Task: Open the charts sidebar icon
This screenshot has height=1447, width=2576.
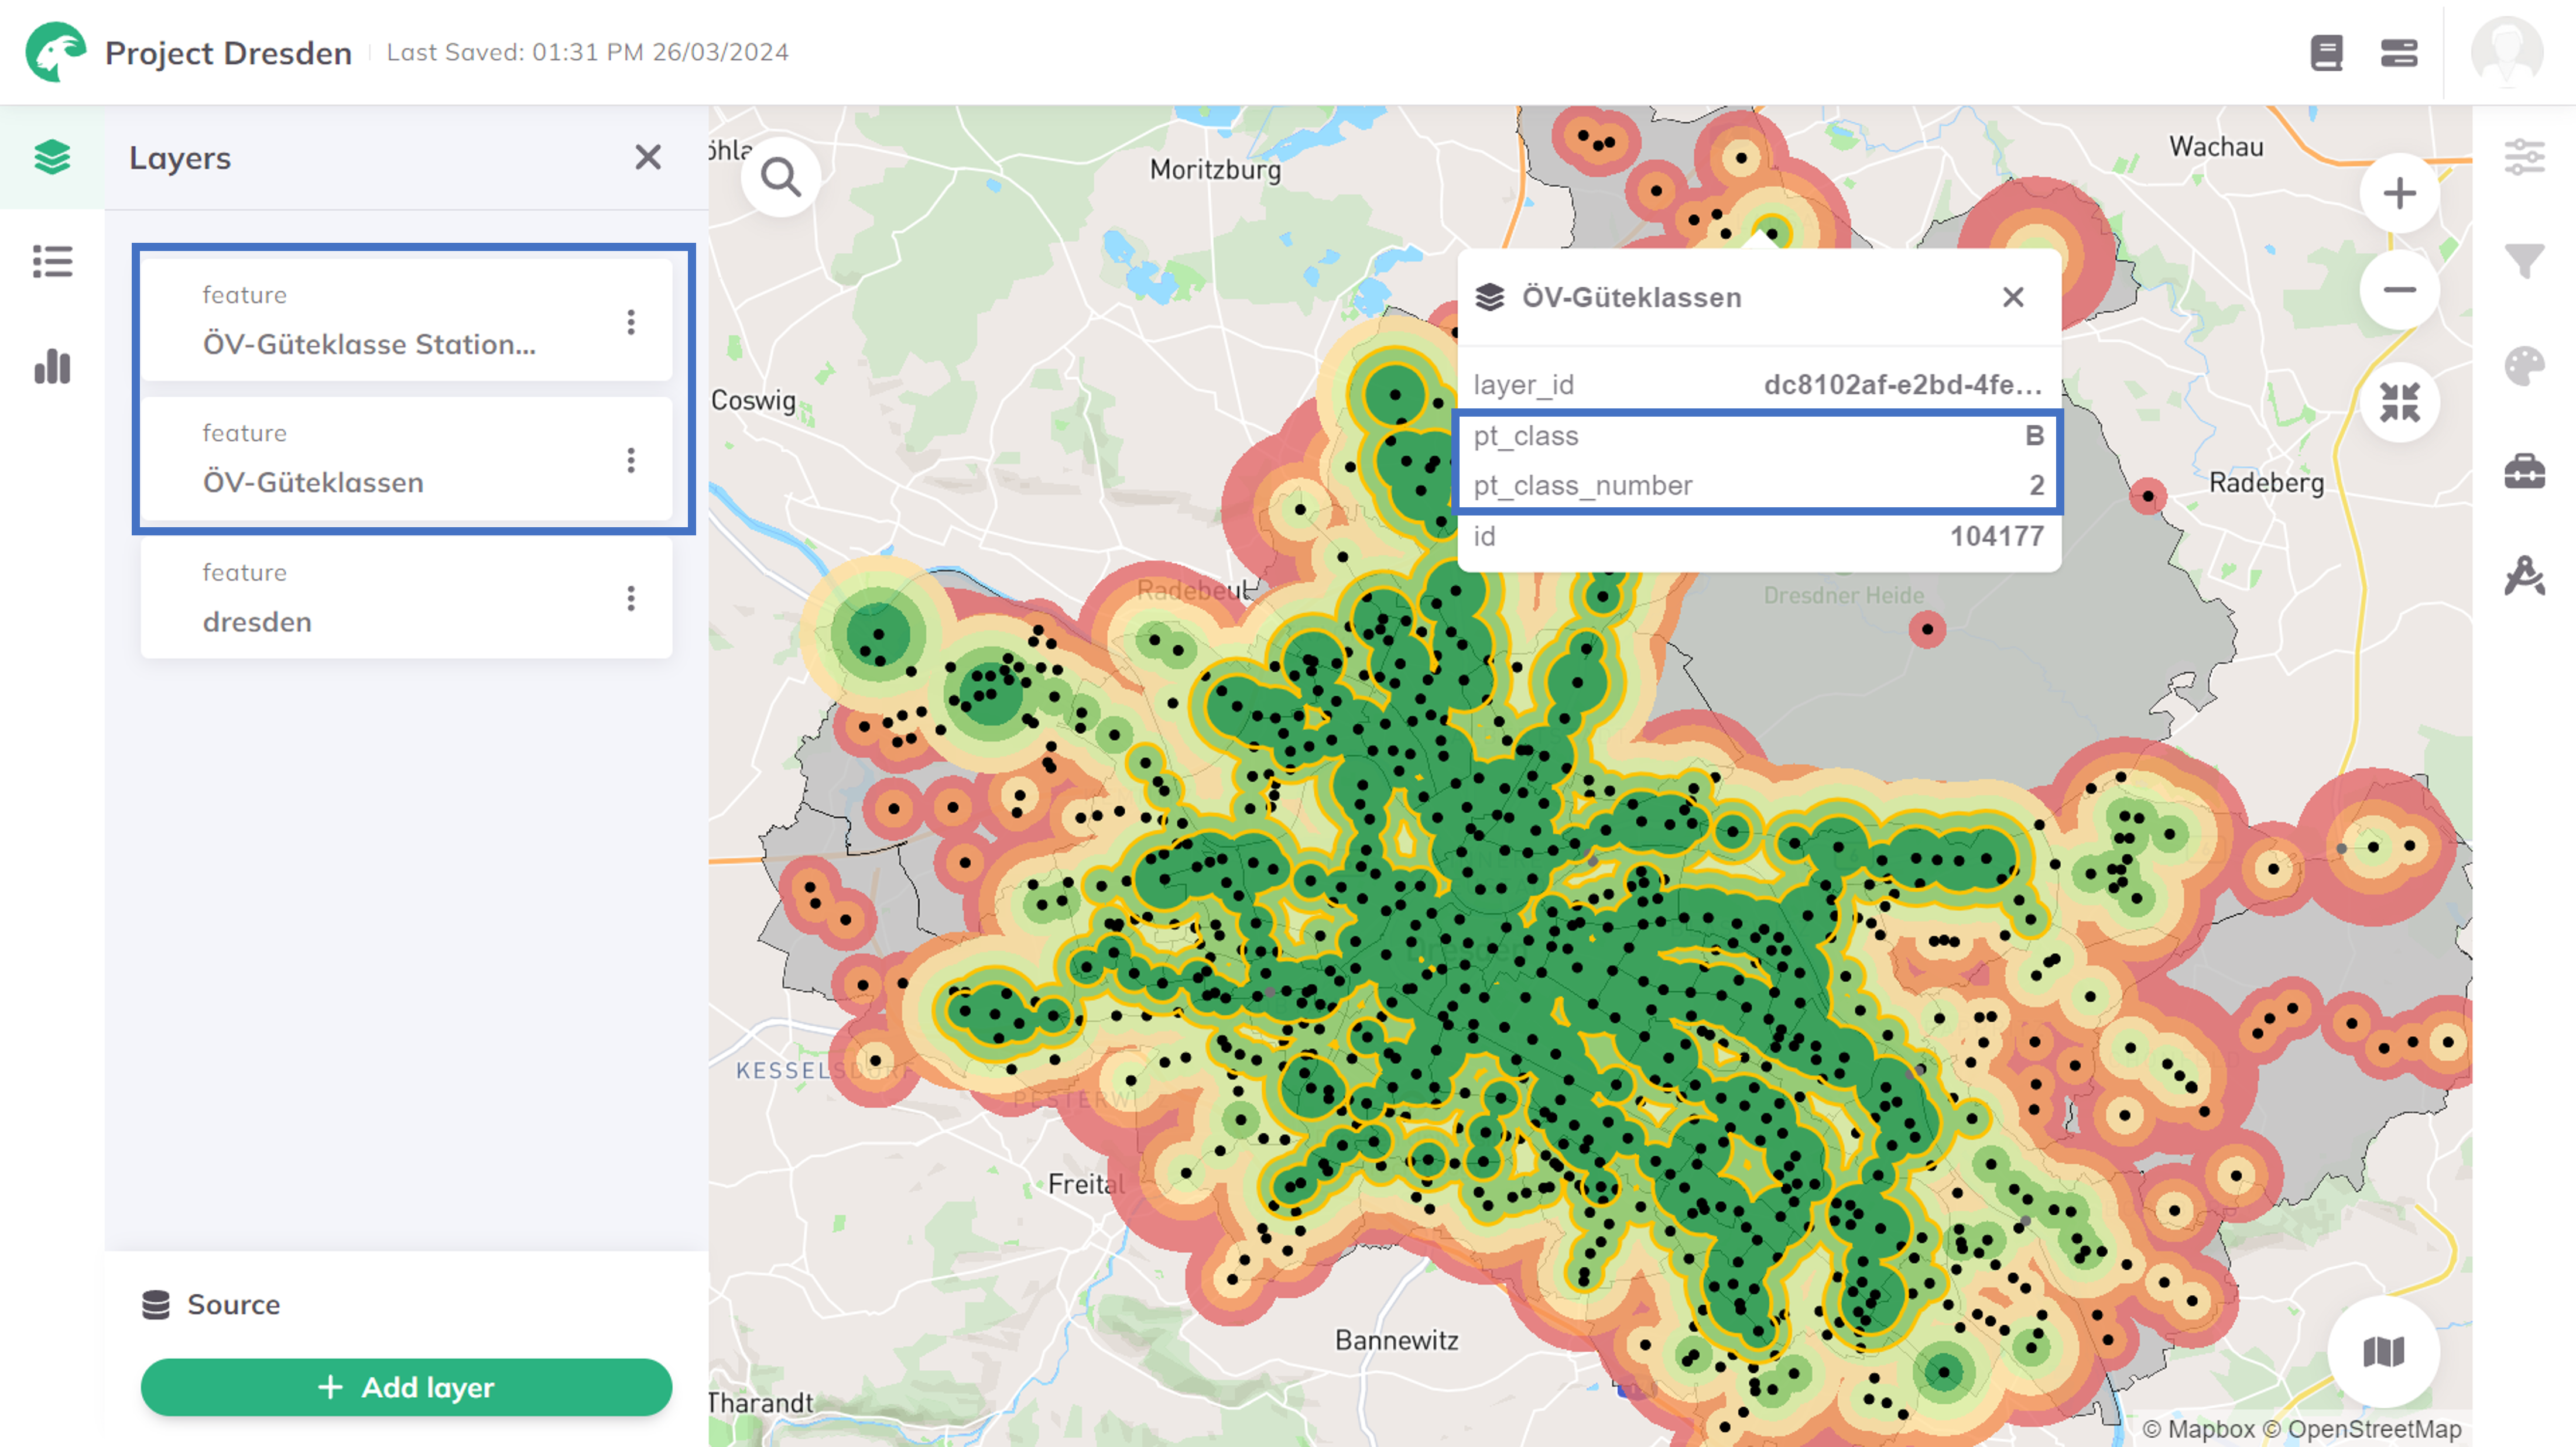Action: [x=52, y=366]
